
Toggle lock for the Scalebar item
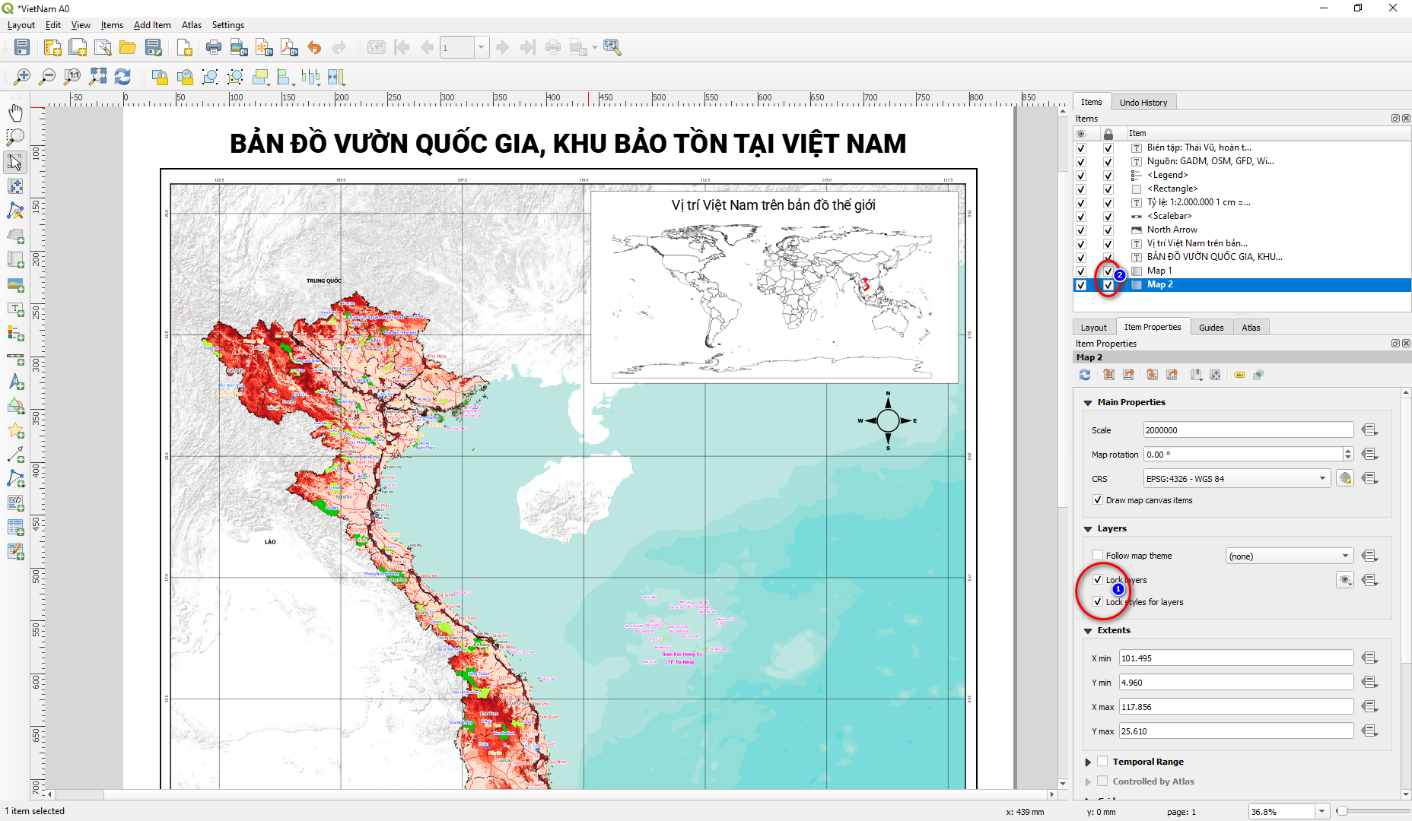click(1108, 217)
